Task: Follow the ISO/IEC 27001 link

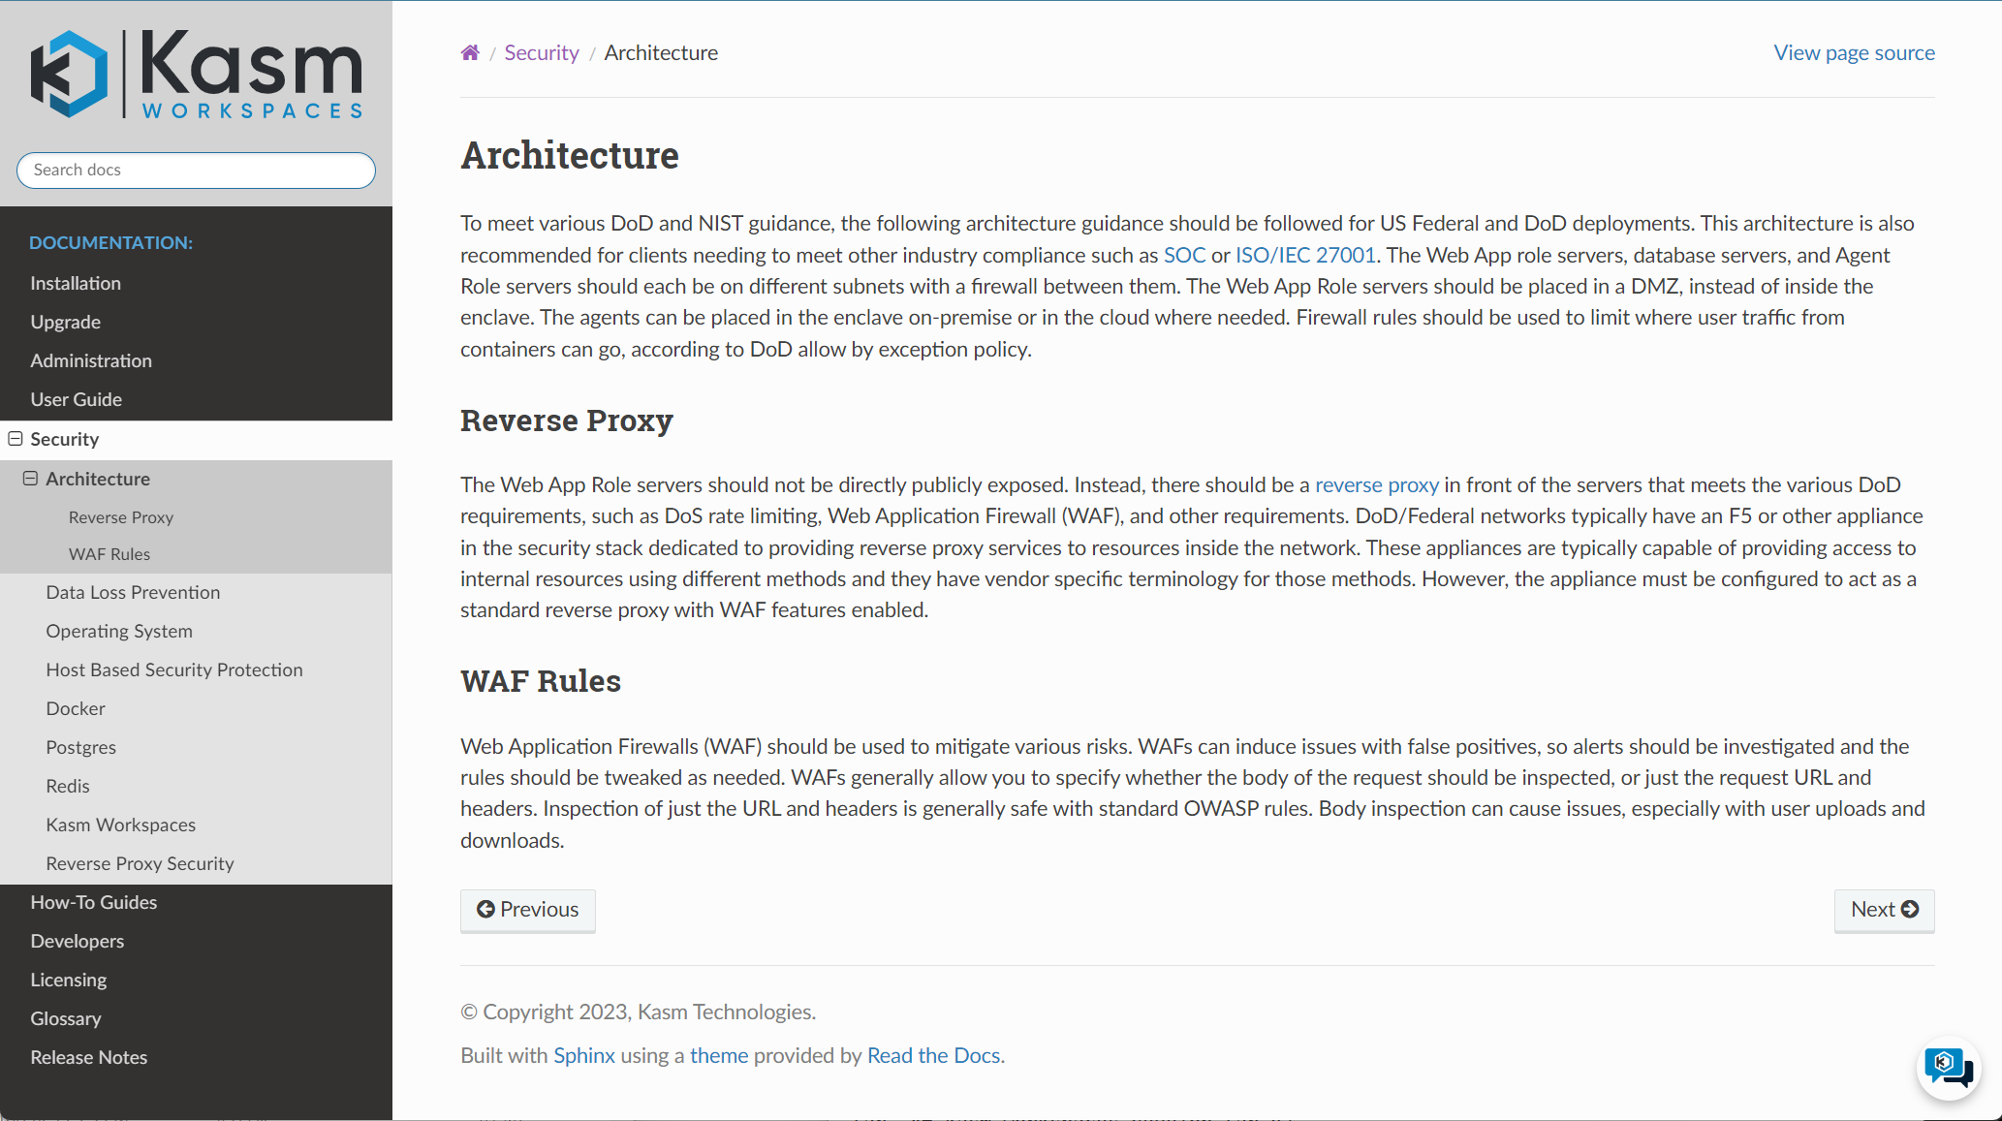Action: pyautogui.click(x=1305, y=255)
